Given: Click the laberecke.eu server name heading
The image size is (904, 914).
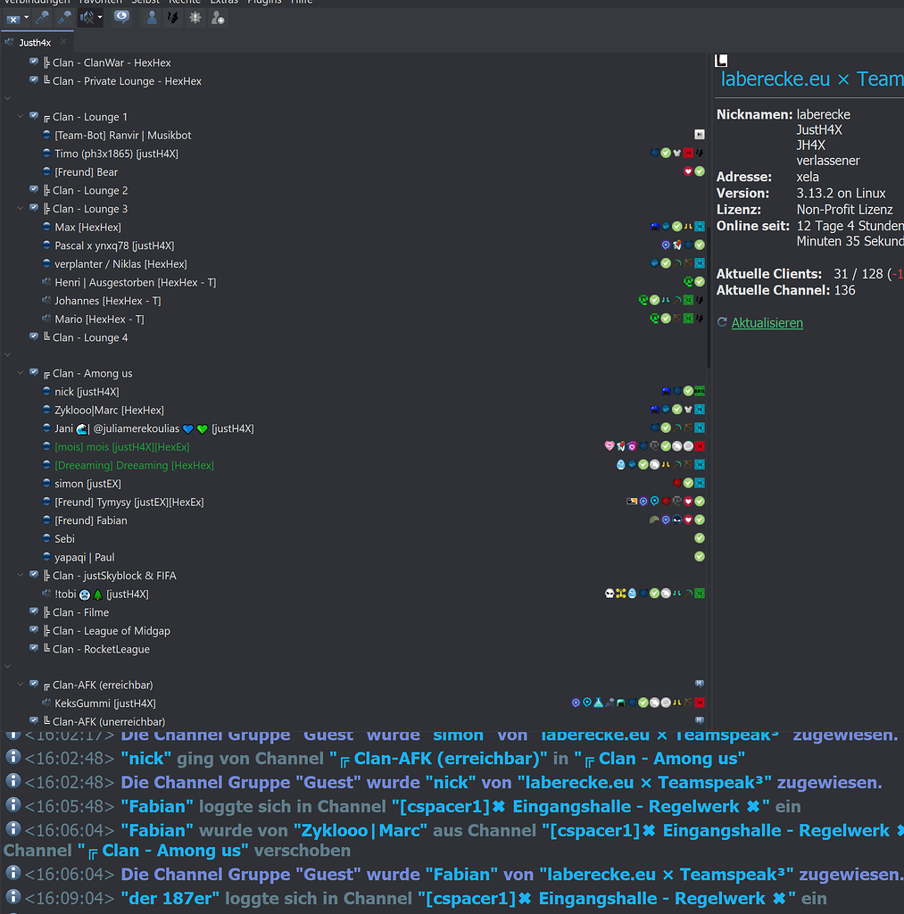Looking at the screenshot, I should click(x=775, y=79).
